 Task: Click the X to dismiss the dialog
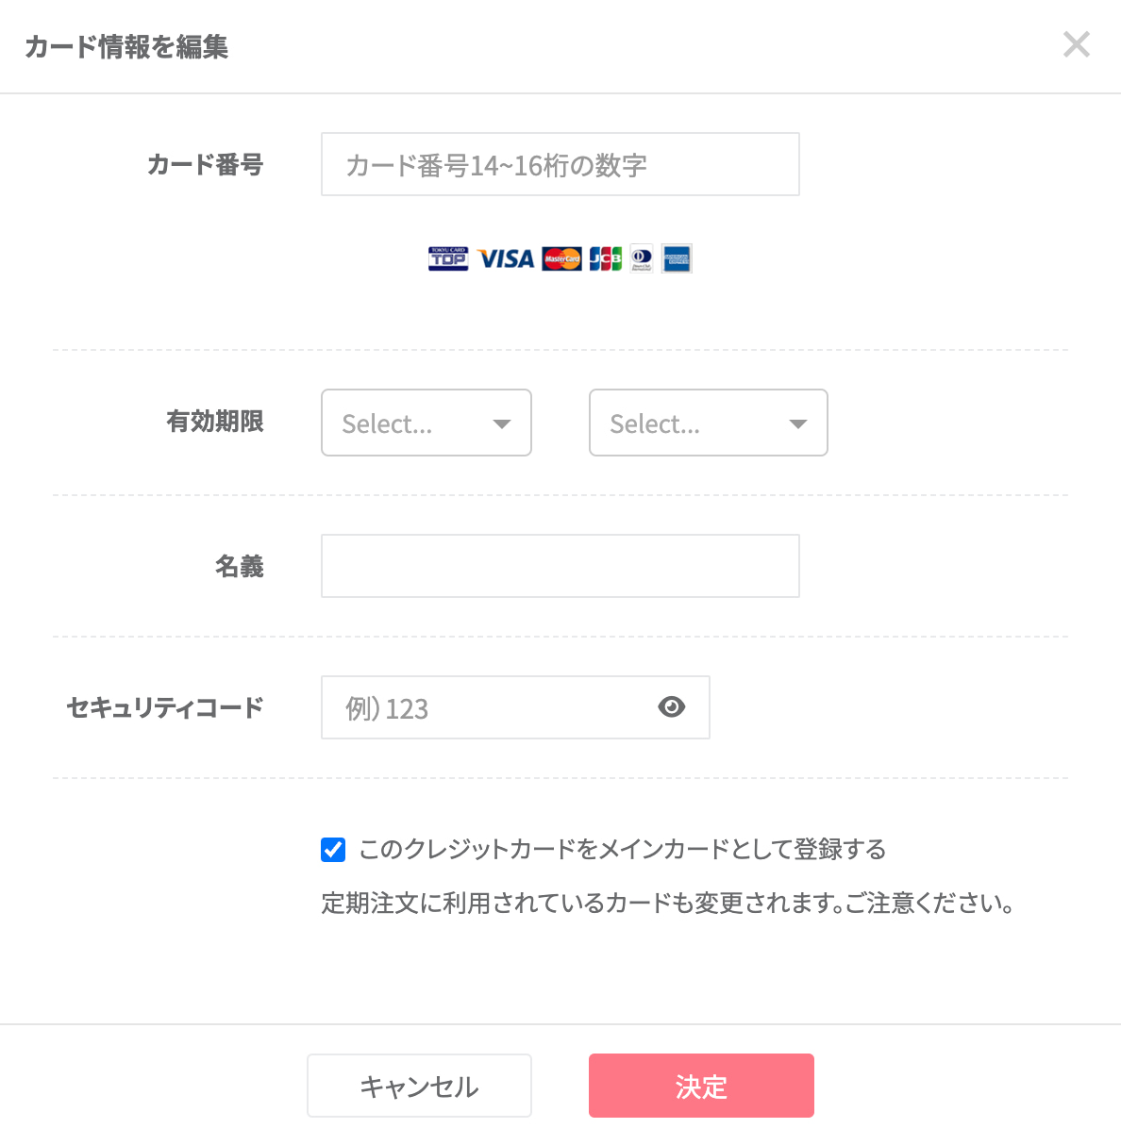[x=1077, y=44]
